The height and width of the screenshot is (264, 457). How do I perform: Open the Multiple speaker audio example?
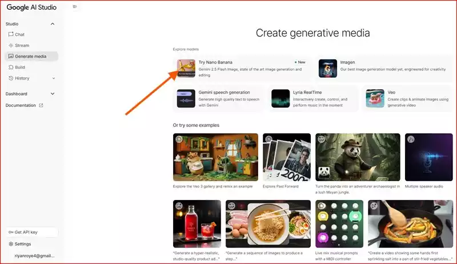pos(429,157)
